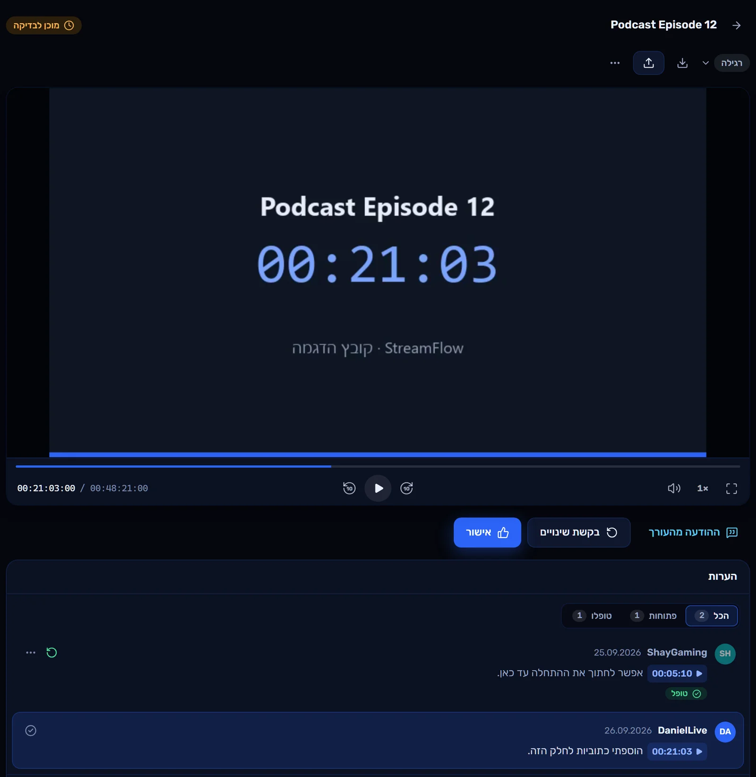Click בקשת שינויים request changes button
This screenshot has width=756, height=777.
pos(579,533)
